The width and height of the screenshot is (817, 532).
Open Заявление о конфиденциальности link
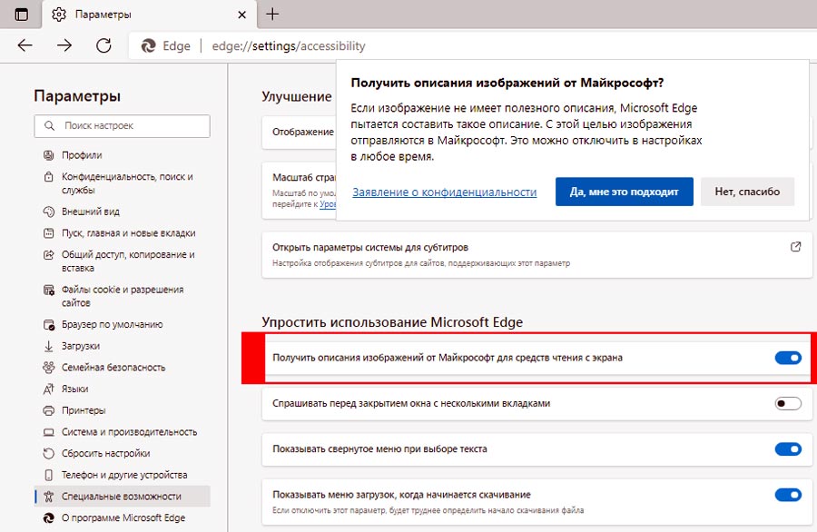445,192
